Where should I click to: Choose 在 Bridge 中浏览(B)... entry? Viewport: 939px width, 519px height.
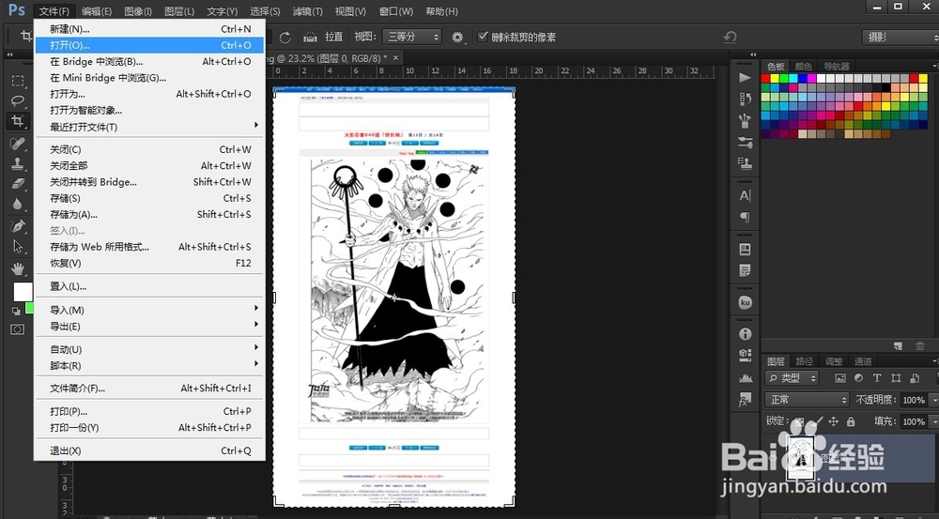(x=149, y=62)
